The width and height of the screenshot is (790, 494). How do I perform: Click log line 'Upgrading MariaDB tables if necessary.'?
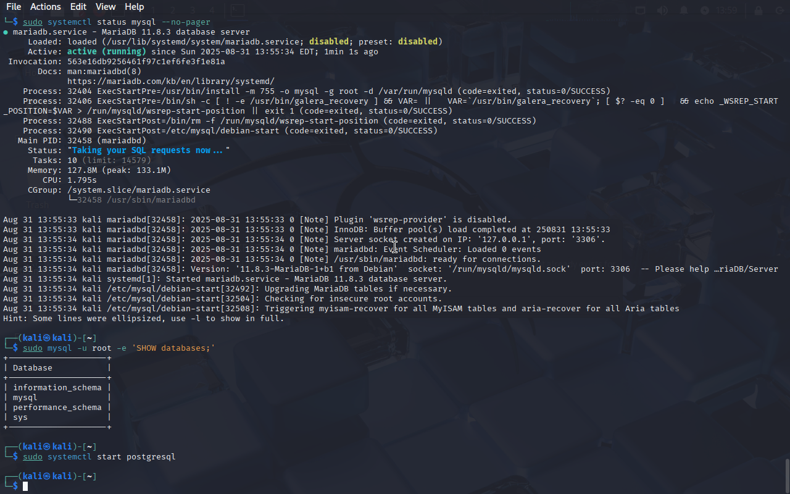[228, 289]
